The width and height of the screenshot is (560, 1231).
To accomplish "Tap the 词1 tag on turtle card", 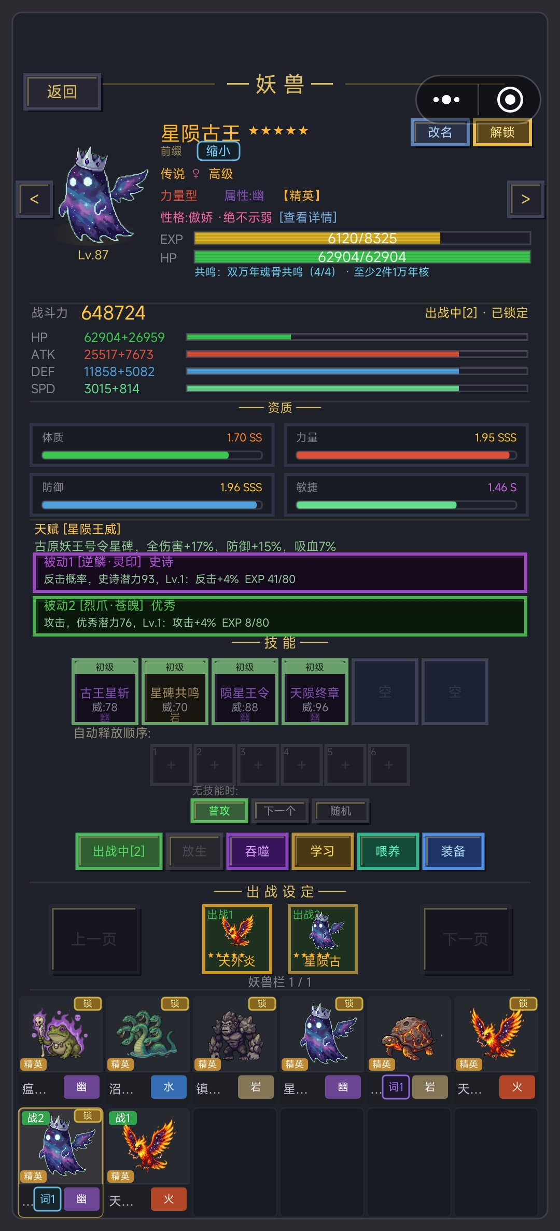I will tap(396, 1087).
